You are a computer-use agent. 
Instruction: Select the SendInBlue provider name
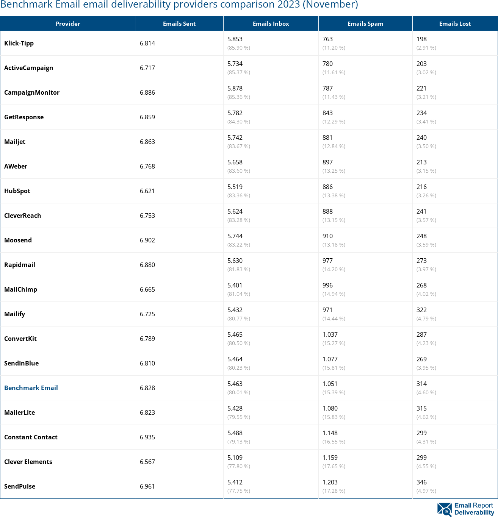pos(22,363)
